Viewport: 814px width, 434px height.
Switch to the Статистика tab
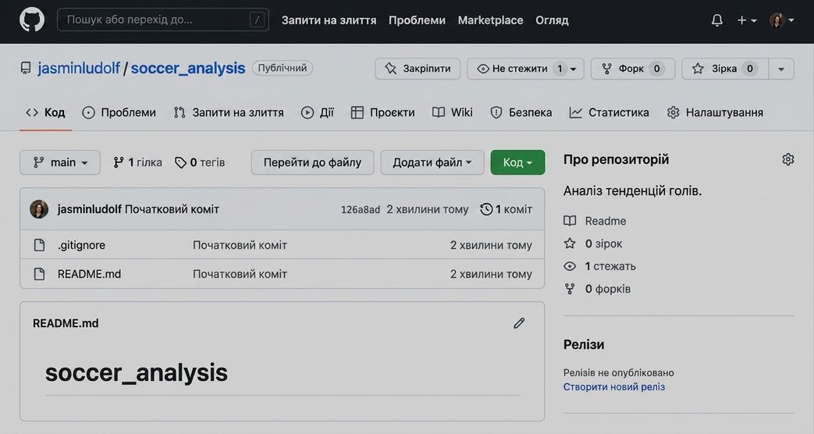coord(609,112)
